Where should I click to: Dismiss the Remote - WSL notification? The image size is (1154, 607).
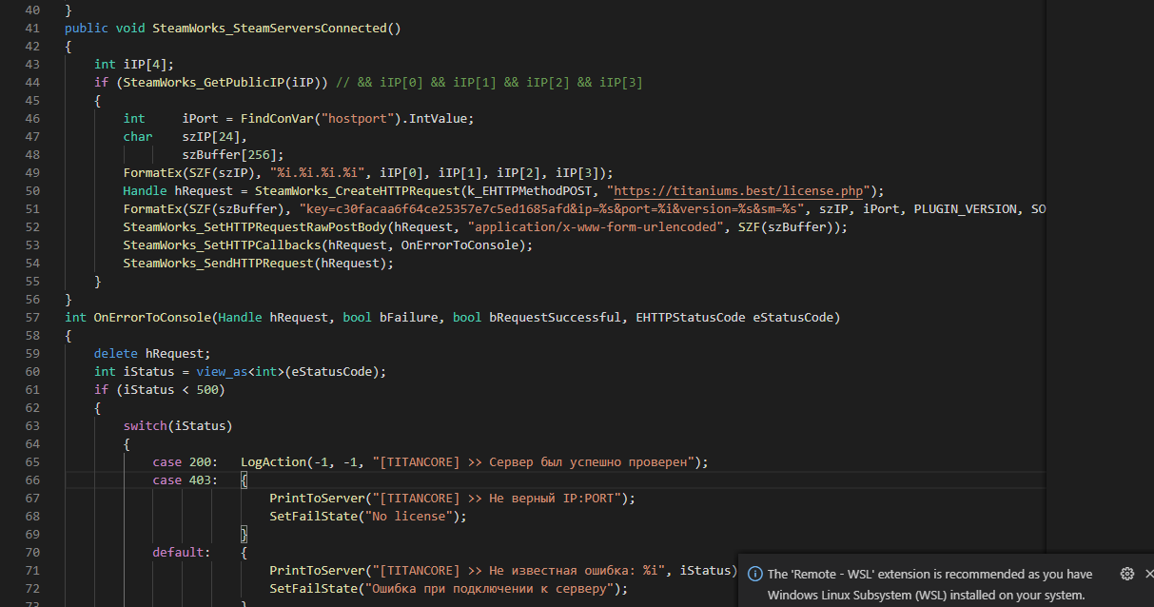[1149, 574]
